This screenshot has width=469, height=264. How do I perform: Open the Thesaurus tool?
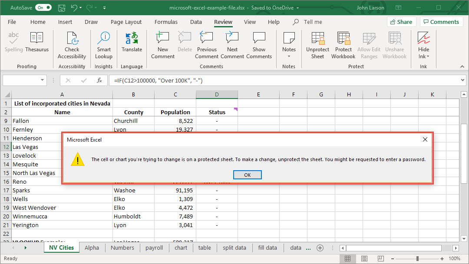click(37, 42)
